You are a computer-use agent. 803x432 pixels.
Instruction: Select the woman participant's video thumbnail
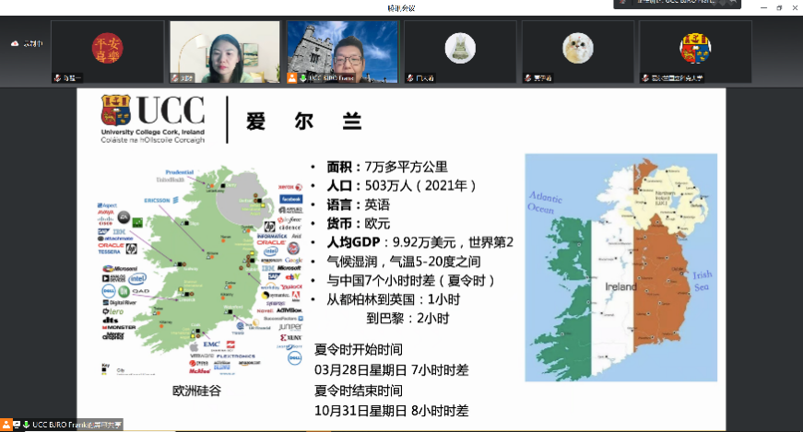[224, 52]
